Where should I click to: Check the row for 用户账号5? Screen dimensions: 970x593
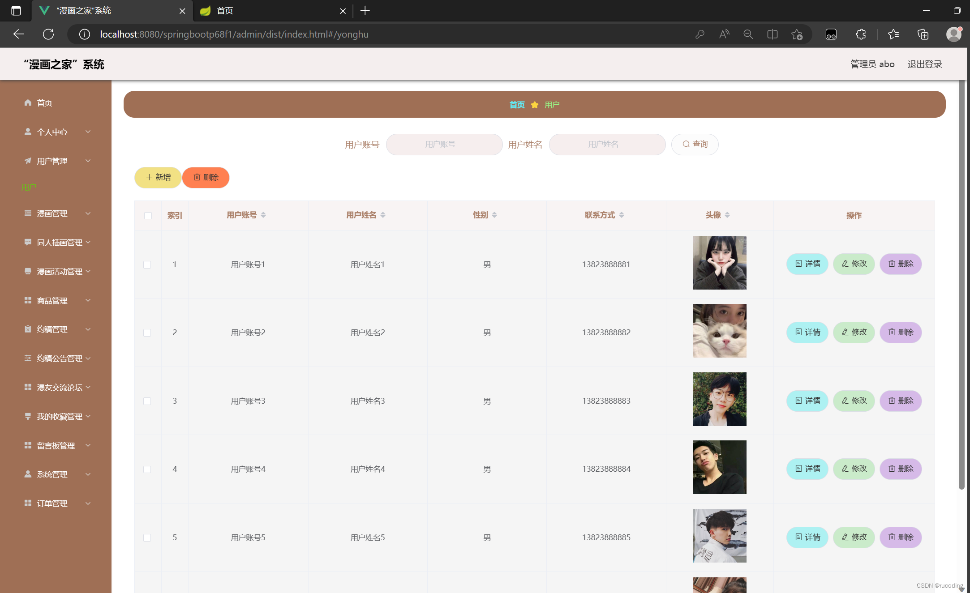coord(147,538)
